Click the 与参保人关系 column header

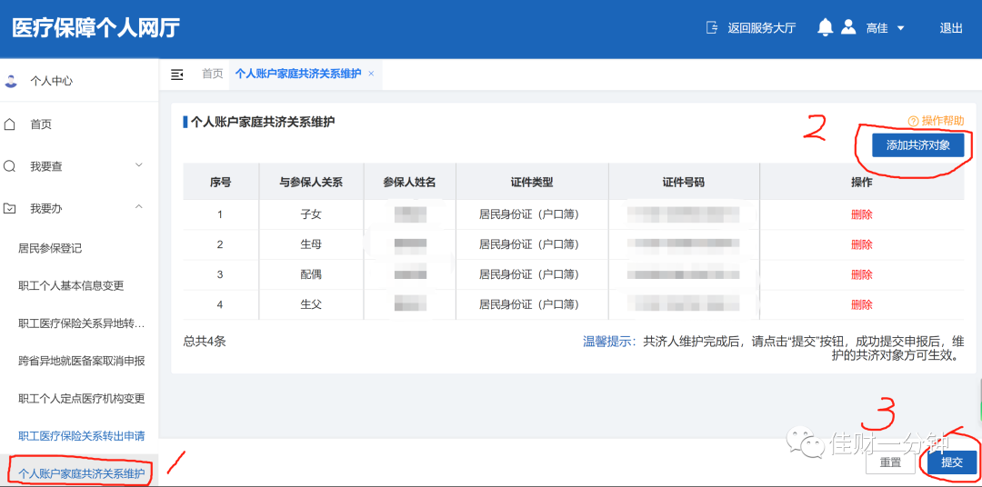point(311,182)
